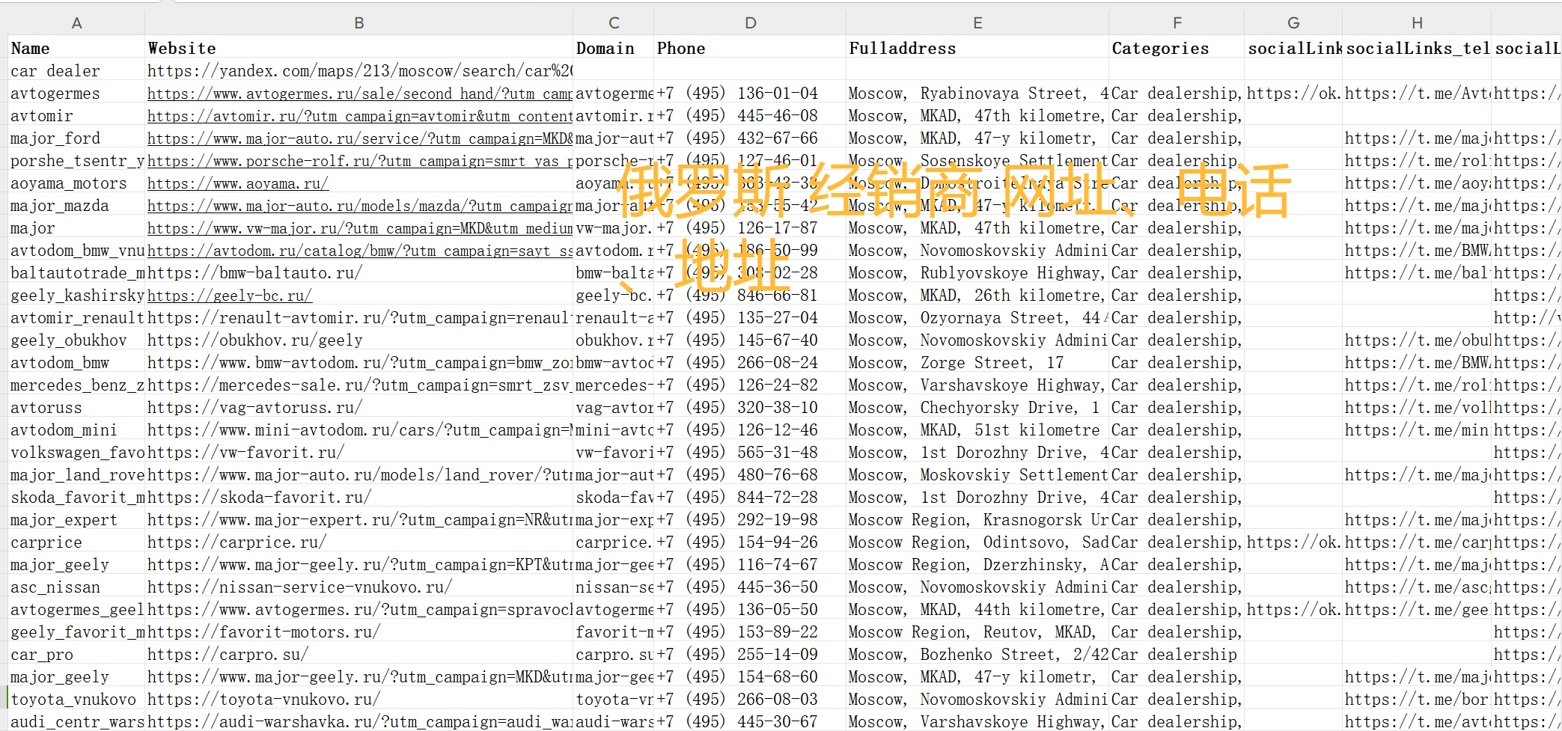Select column H header
This screenshot has width=1562, height=731.
pyautogui.click(x=1417, y=23)
